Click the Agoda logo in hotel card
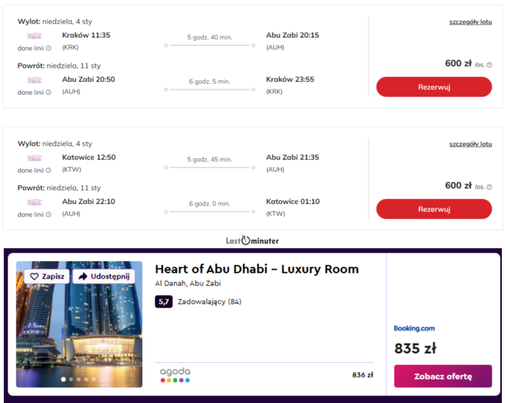This screenshot has height=403, width=505. 175,375
